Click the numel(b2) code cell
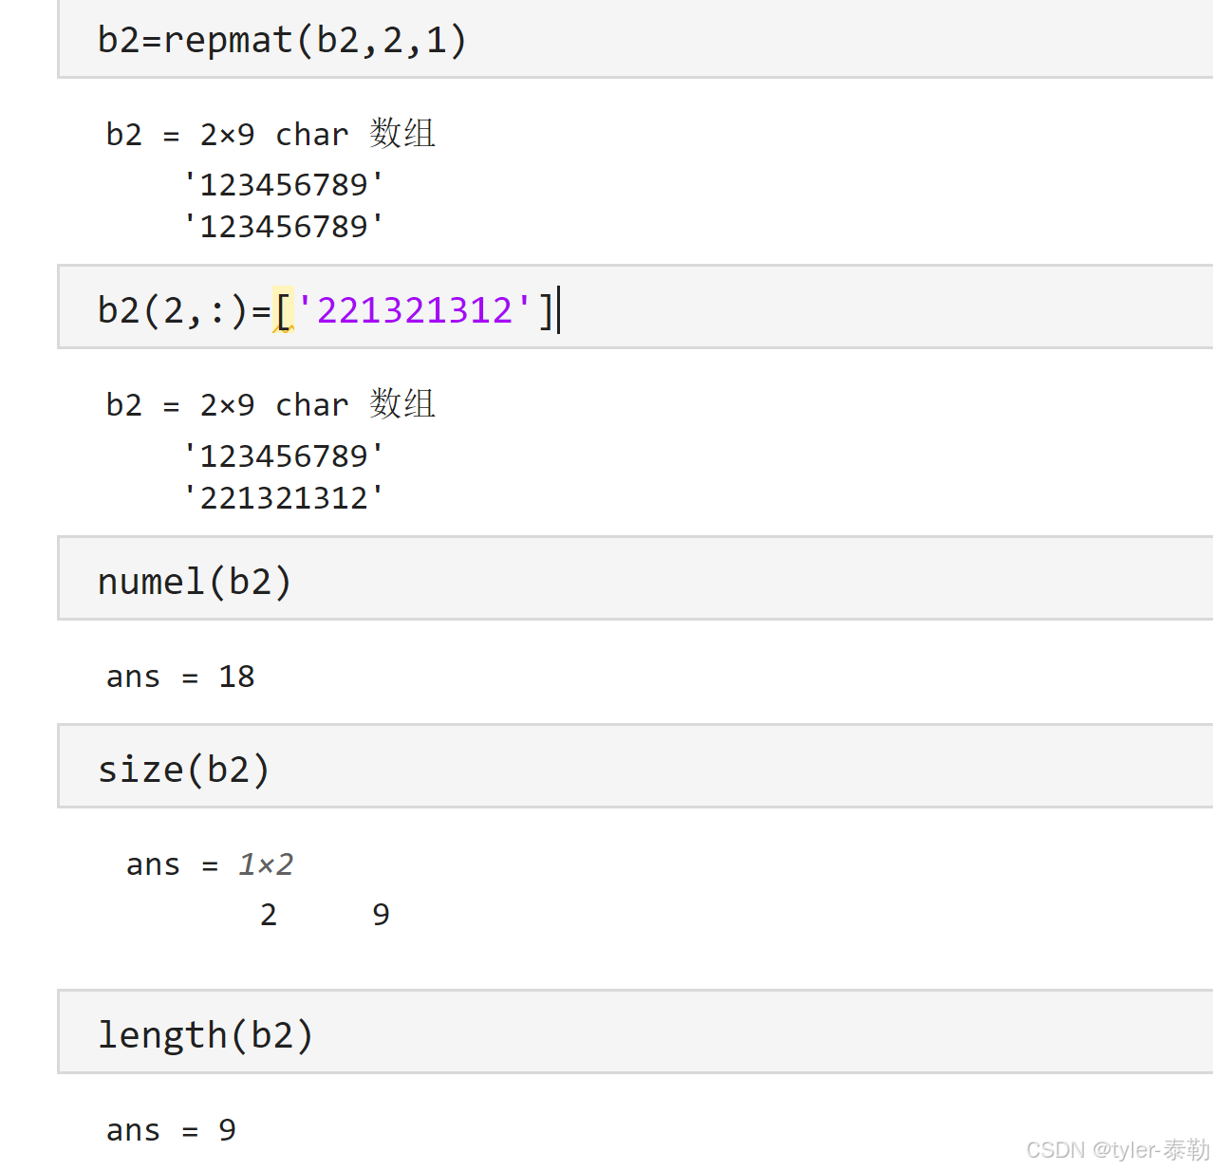 195,582
